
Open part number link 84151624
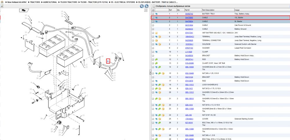[x=189, y=25]
